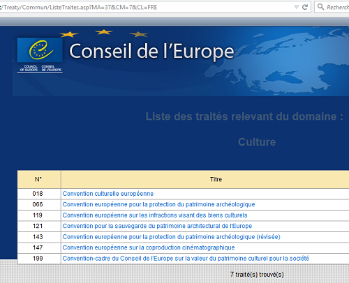Open Convention culturelle européenne link
The height and width of the screenshot is (283, 349).
tap(108, 194)
